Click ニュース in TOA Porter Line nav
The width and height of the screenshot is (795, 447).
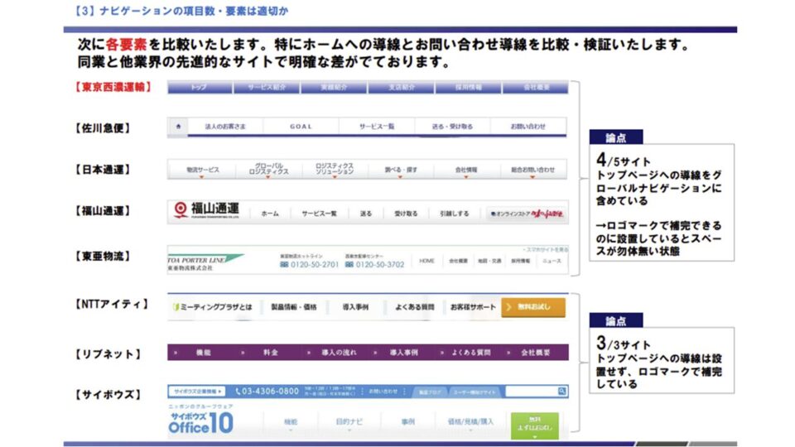pyautogui.click(x=552, y=261)
